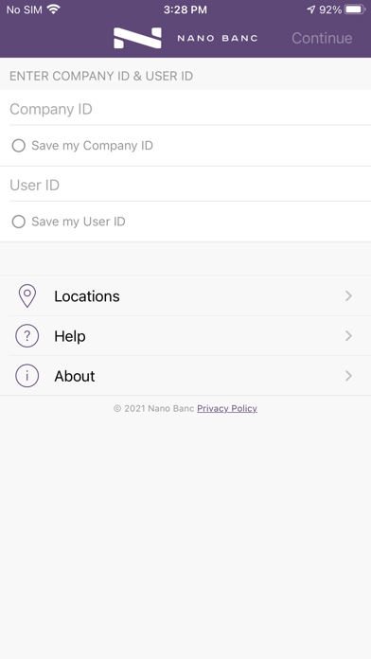Open About via its chevron arrow
Viewport: 371px width, 659px height.
348,376
